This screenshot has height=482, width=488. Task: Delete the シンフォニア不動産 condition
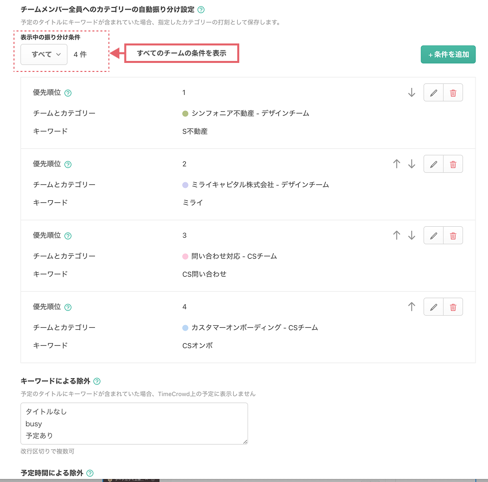click(453, 93)
